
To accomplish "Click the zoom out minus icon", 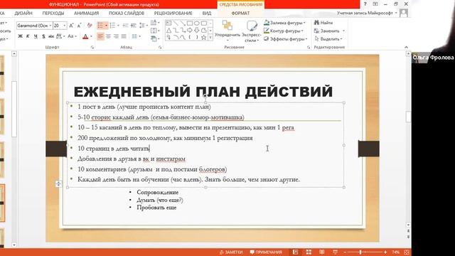I will 345,252.
